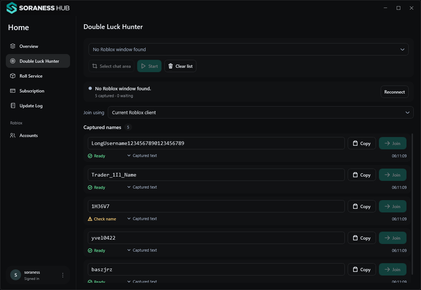Click the Reconnect button
Screen dimensions: 421x290
[x=395, y=92]
